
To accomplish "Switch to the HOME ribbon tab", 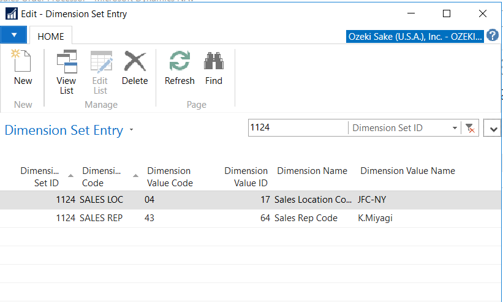I will coord(51,37).
